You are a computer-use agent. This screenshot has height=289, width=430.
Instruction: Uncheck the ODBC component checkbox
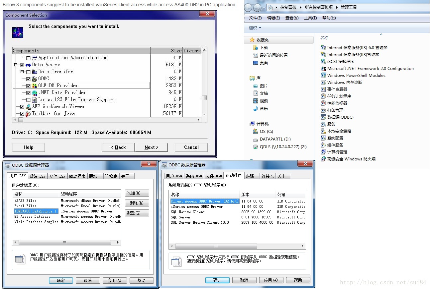(x=28, y=79)
